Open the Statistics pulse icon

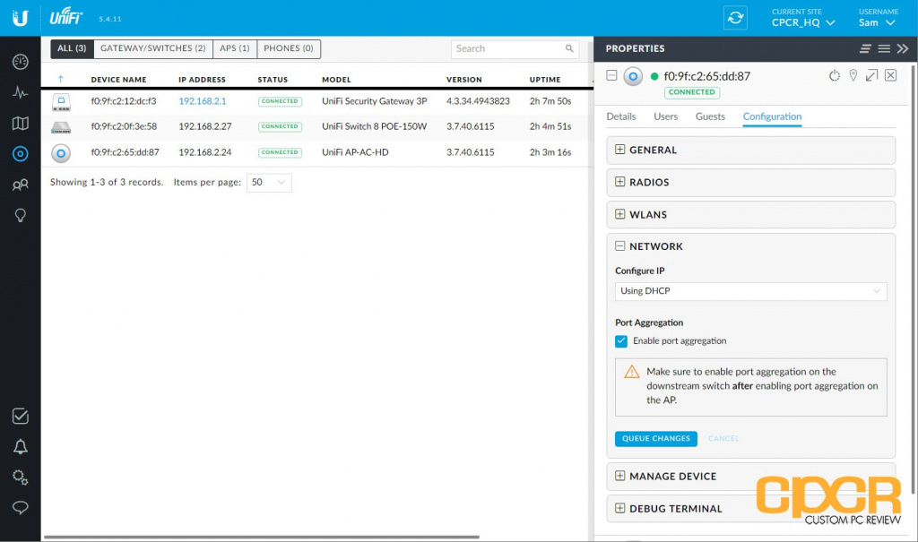click(20, 92)
